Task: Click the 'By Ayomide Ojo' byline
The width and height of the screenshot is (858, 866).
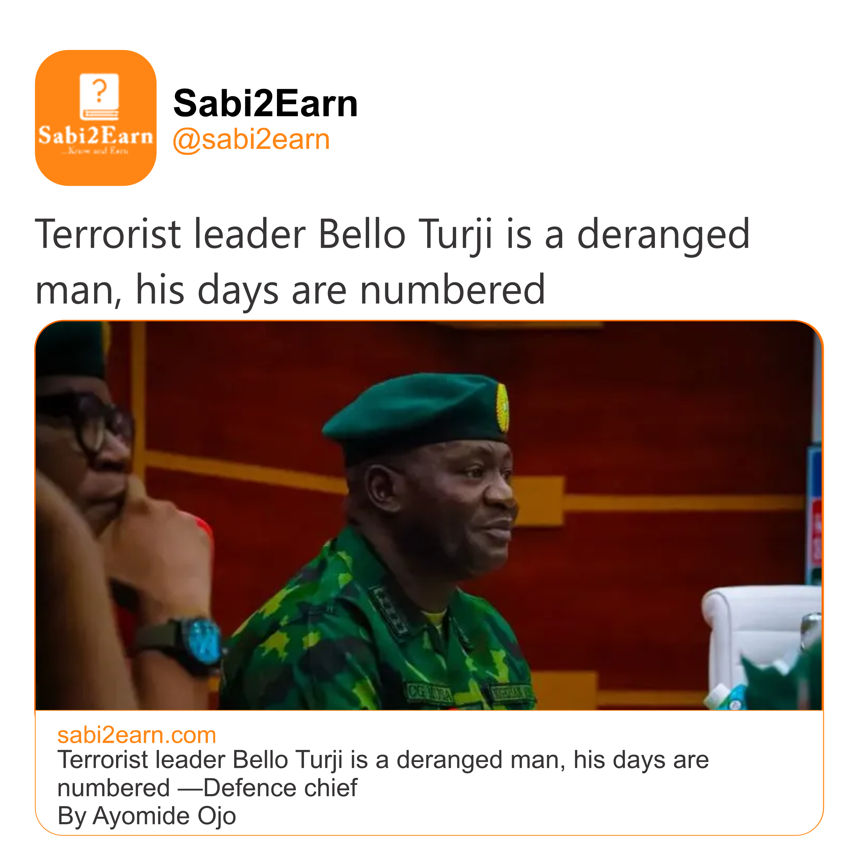Action: 146,815
